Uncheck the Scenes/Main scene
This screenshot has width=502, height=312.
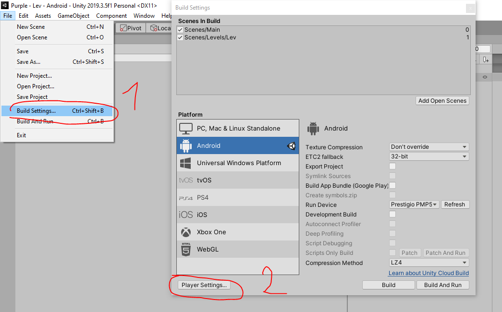[x=180, y=29]
